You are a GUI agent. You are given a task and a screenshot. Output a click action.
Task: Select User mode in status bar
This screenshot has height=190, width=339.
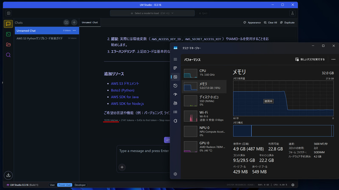tap(52, 185)
